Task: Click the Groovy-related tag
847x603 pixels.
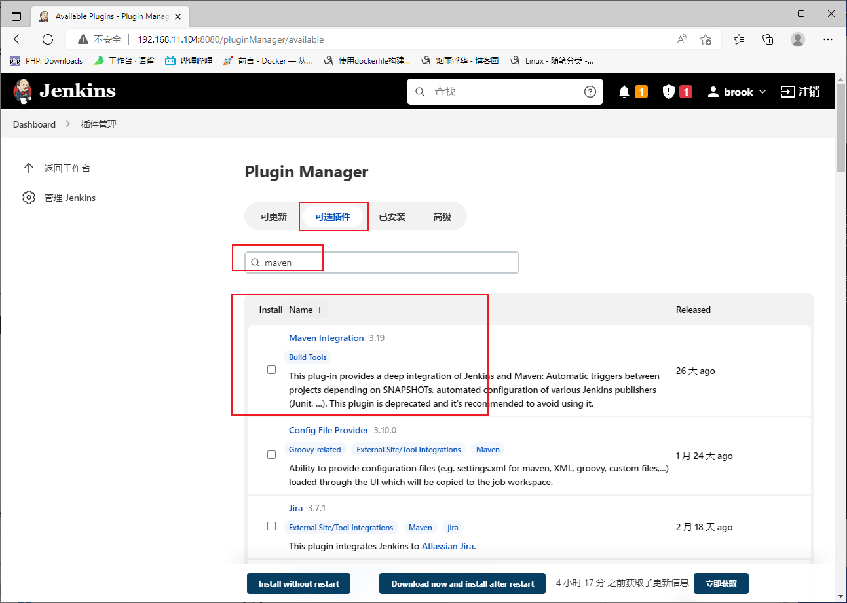Action: point(315,450)
